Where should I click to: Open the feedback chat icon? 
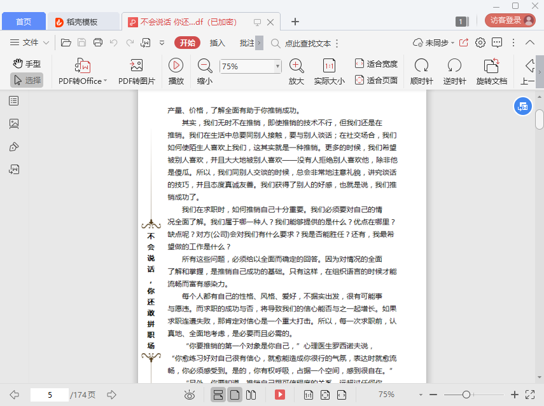point(497,43)
